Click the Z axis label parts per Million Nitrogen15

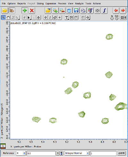2,121
